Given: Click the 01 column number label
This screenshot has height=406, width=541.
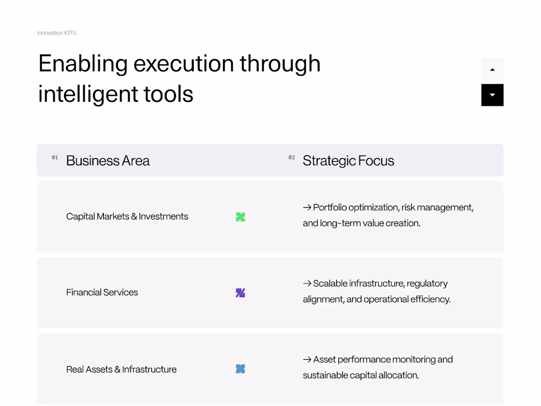Looking at the screenshot, I should [x=55, y=157].
